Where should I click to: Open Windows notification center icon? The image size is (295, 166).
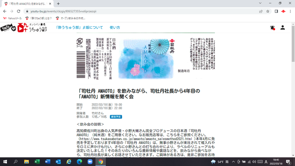(289, 162)
